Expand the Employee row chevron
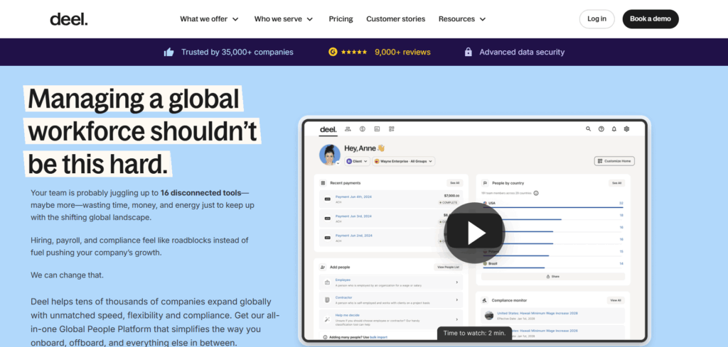This screenshot has width=728, height=347. point(456,282)
